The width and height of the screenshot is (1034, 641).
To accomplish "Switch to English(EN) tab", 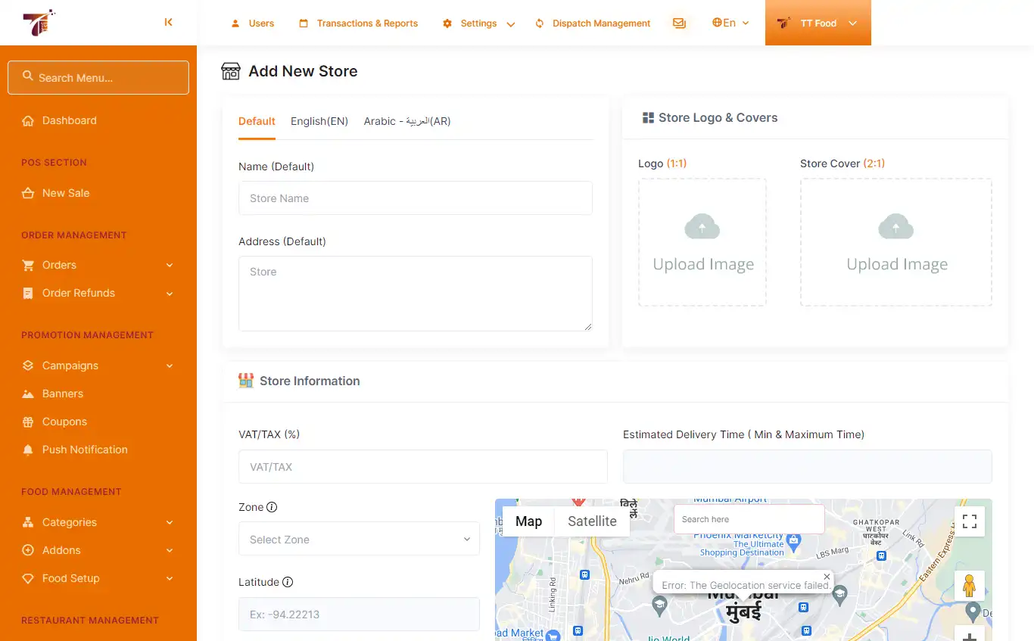I will (x=319, y=121).
